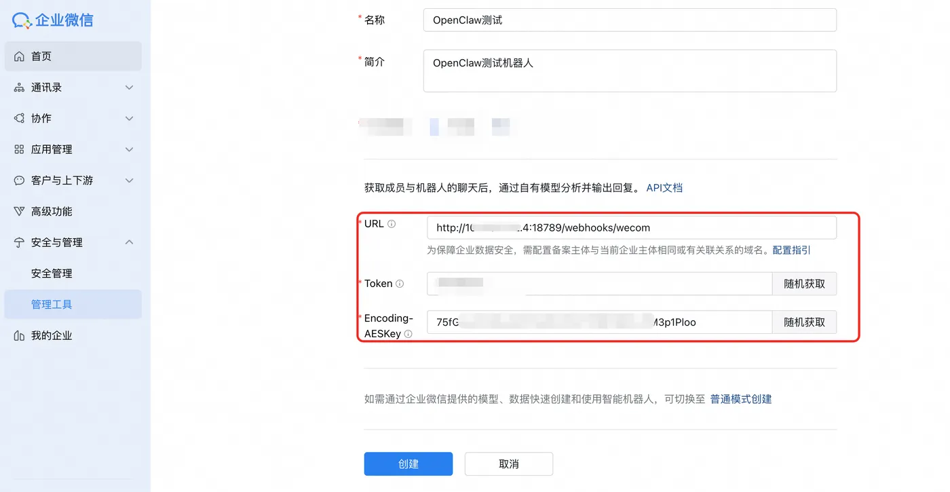
Task: Click the 名称 input field
Action: tap(630, 20)
